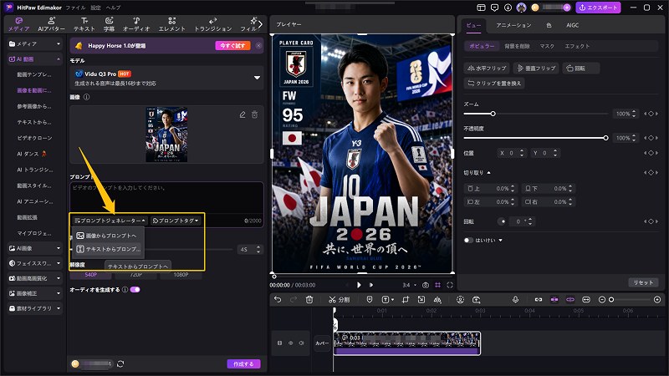
Task: Expand the AI画像 sidebar section
Action: 35,248
